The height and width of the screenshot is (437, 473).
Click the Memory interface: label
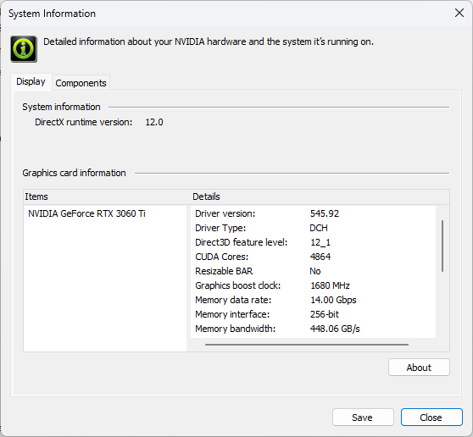coord(232,314)
